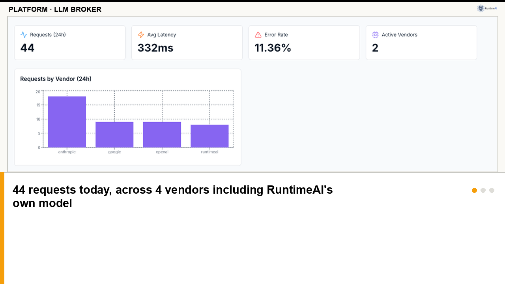Click the "runtimeai" x-axis label

[x=209, y=152]
